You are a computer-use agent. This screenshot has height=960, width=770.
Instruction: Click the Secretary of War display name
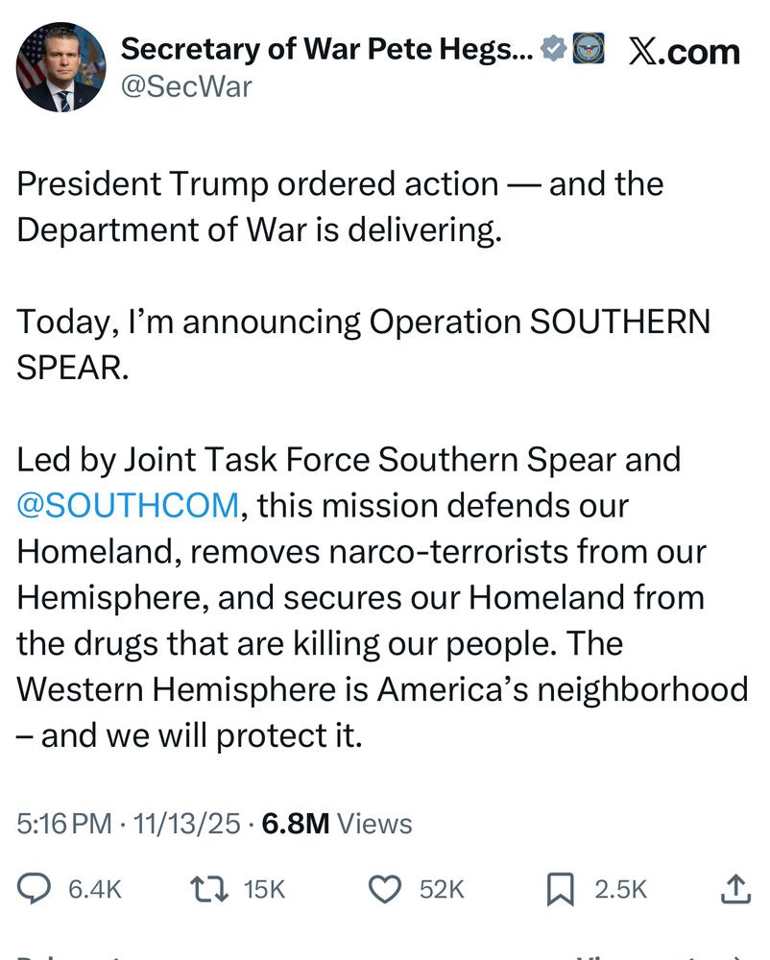[x=326, y=49]
